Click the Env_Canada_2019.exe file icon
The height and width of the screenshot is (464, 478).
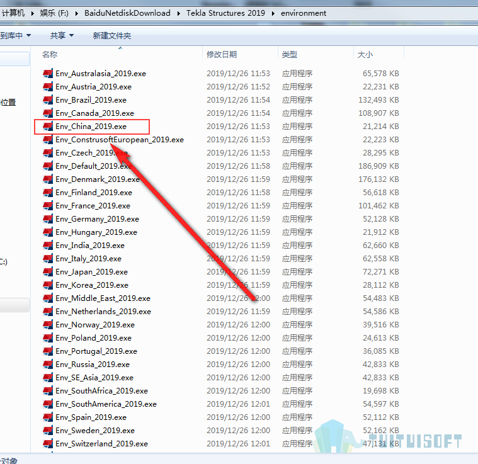pyautogui.click(x=48, y=113)
